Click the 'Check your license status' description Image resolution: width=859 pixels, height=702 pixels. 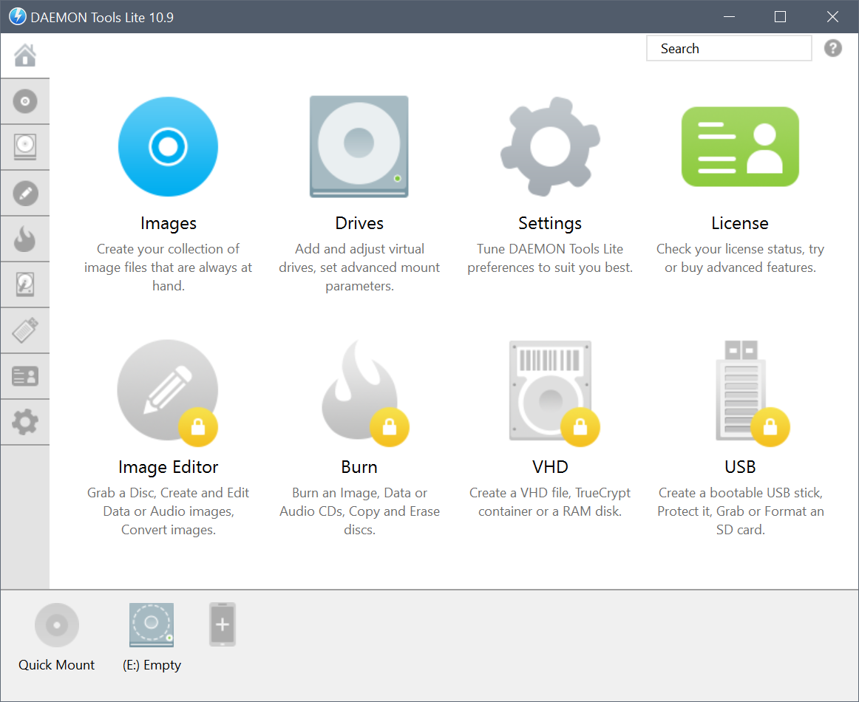click(740, 258)
